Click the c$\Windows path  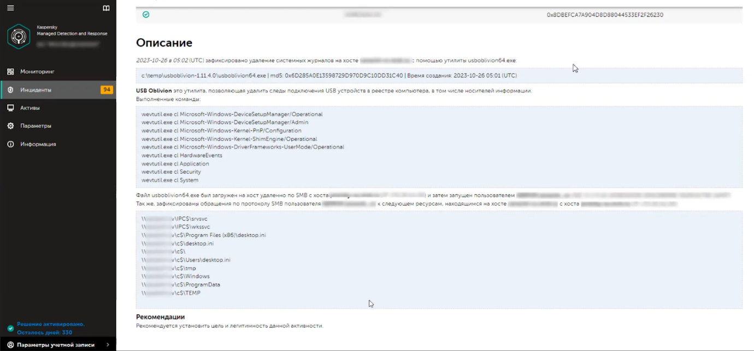click(x=175, y=276)
